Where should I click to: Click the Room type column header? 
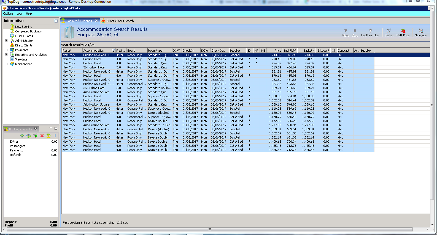pos(160,51)
